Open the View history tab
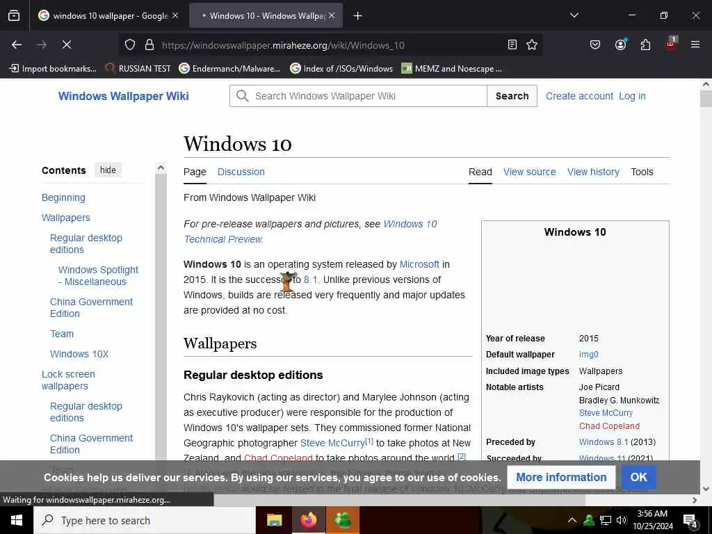Image resolution: width=712 pixels, height=534 pixels. [x=593, y=172]
